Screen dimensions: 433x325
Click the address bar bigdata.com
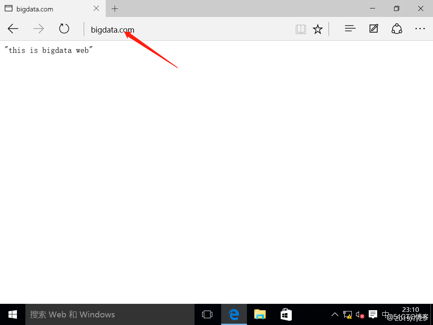(188, 29)
